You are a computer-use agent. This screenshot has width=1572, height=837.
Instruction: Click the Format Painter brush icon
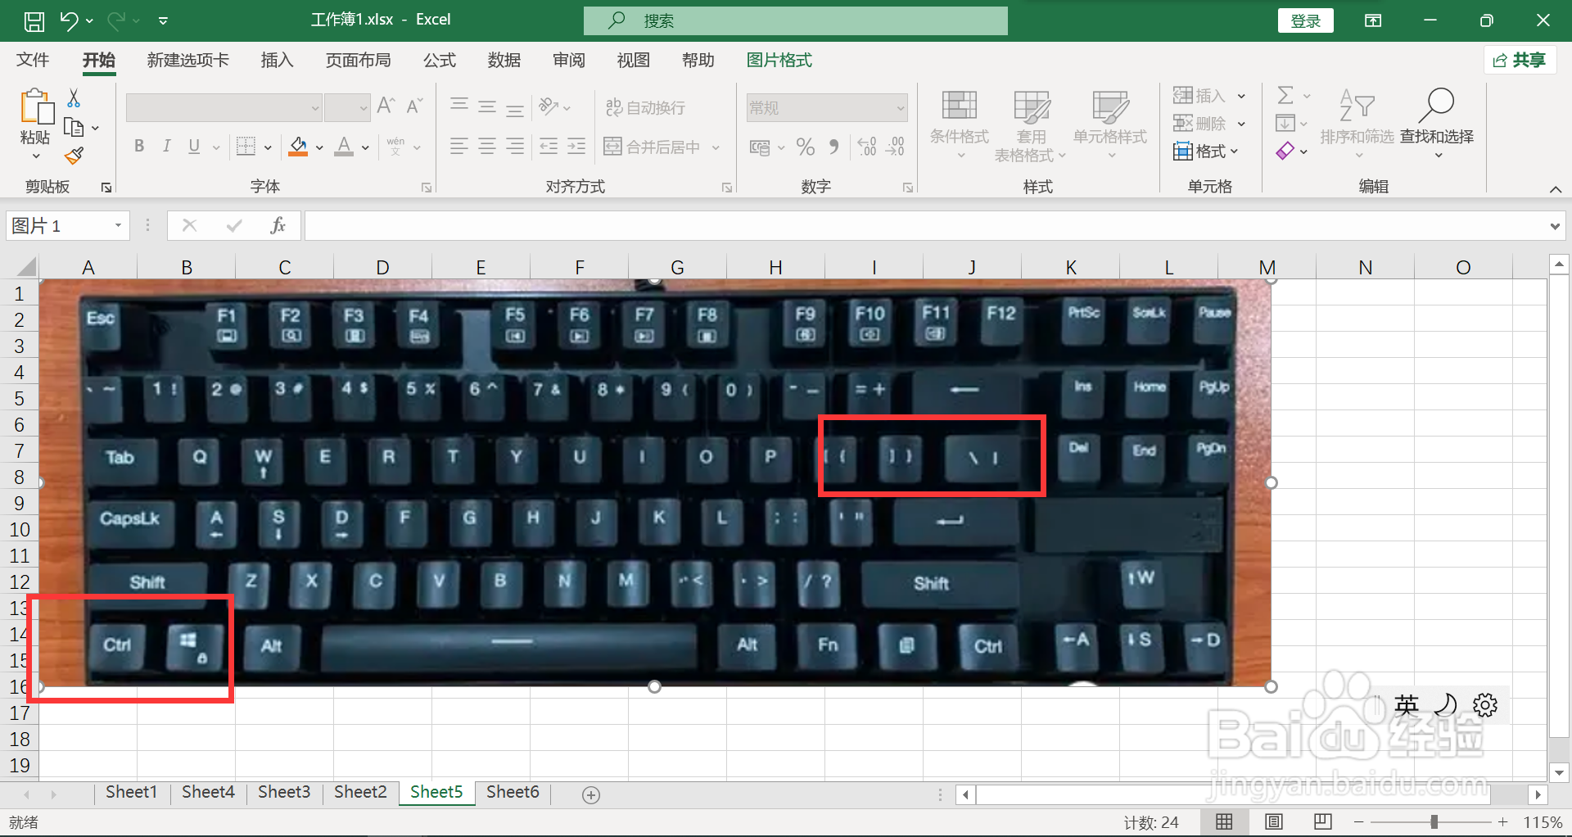(x=75, y=155)
